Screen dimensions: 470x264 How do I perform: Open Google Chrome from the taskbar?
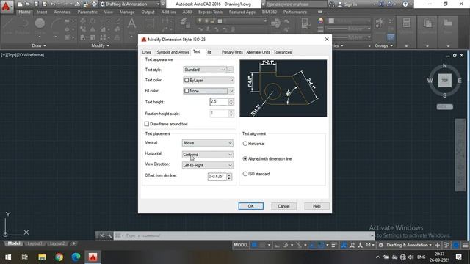click(x=59, y=257)
